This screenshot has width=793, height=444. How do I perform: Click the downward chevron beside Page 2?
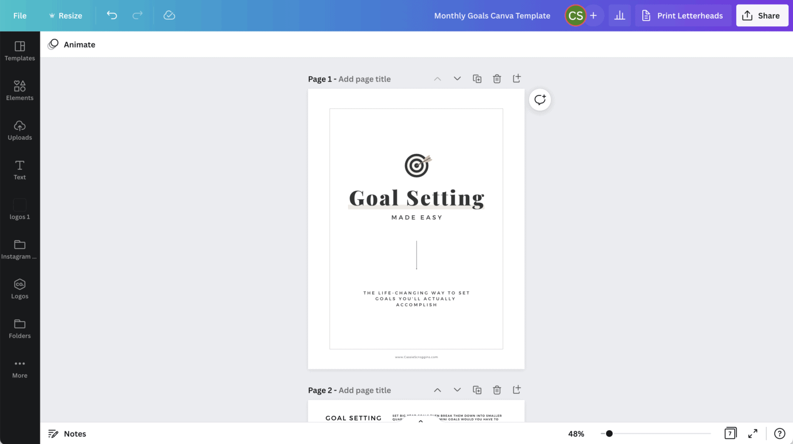[x=457, y=390]
